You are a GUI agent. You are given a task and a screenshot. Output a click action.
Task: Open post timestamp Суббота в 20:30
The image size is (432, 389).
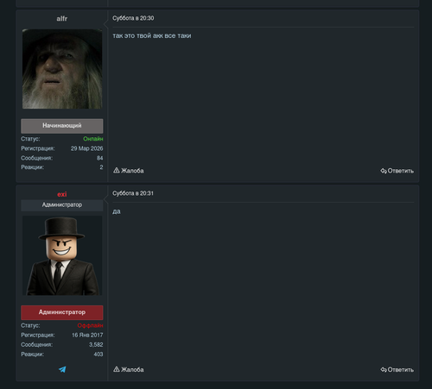[133, 18]
